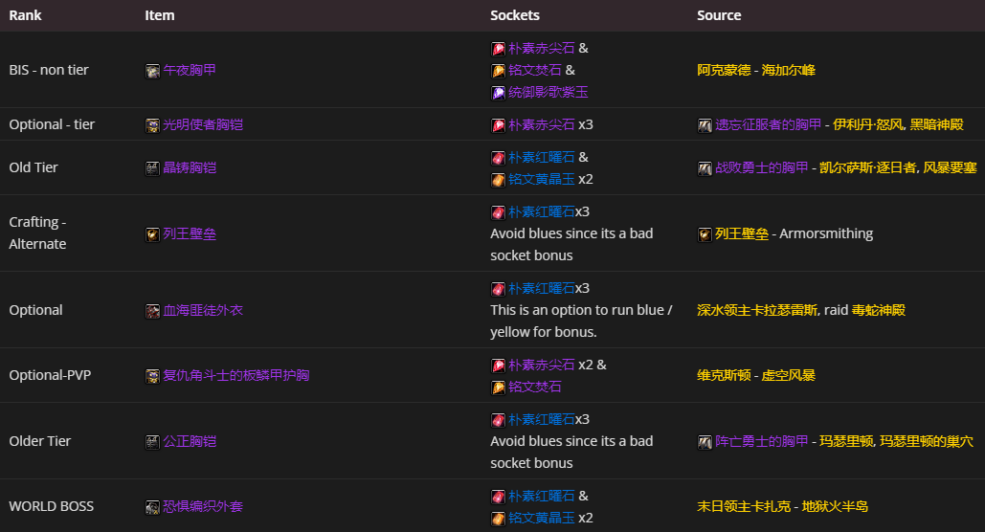The image size is (985, 532).
Task: Click the 遗忘征服者的胸甲 token icon
Action: coord(705,125)
